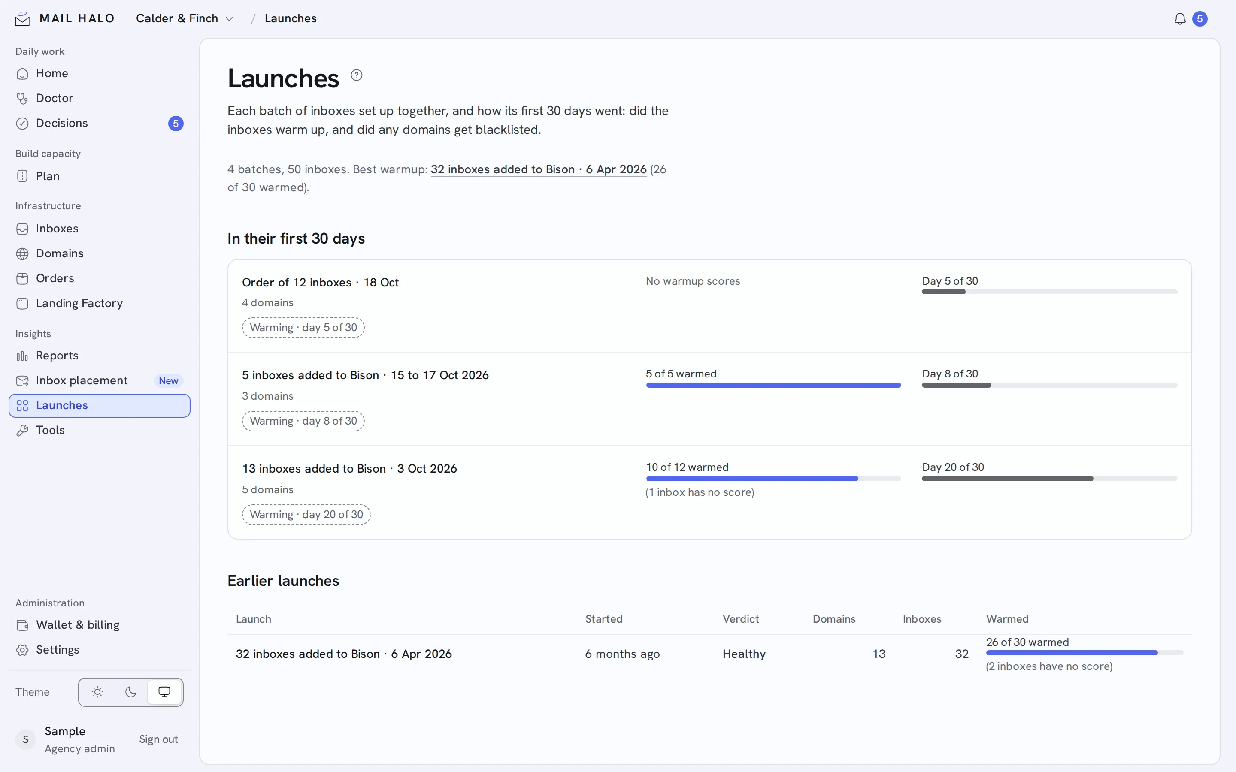Viewport: 1236px width, 772px height.
Task: Click the Inboxes tray icon
Action: pos(22,229)
